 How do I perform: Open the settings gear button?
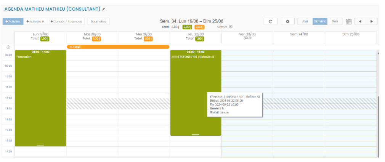point(288,21)
